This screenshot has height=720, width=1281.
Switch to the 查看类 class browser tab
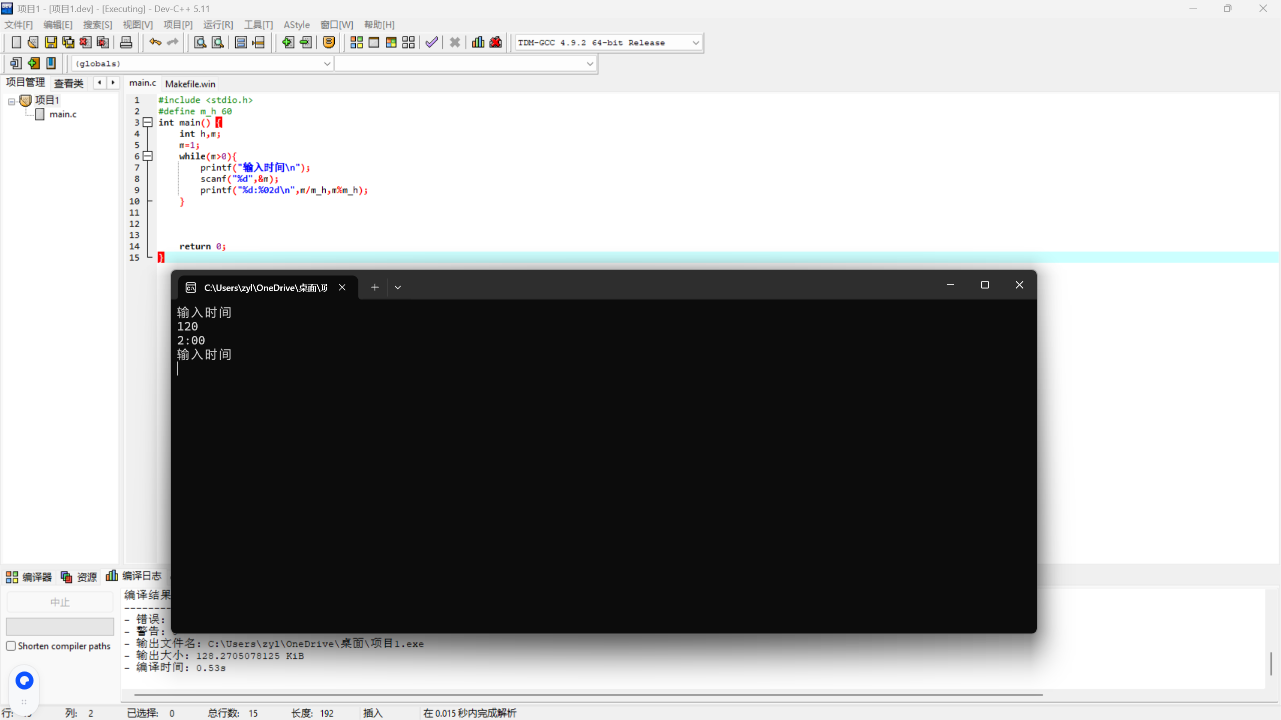coord(69,83)
